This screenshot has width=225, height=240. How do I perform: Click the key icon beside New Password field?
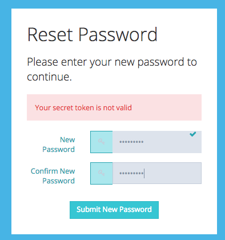pos(101,142)
